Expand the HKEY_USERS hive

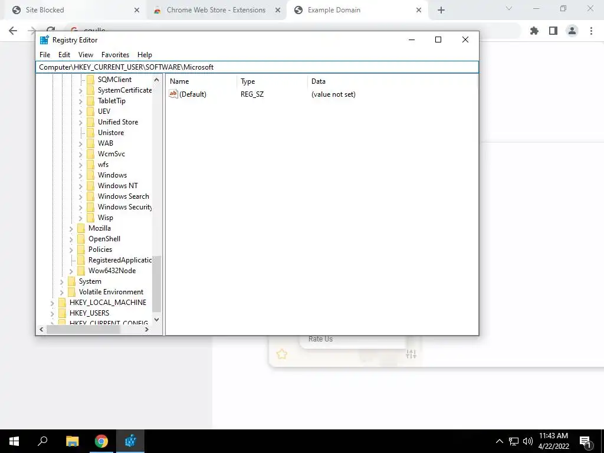tap(52, 314)
